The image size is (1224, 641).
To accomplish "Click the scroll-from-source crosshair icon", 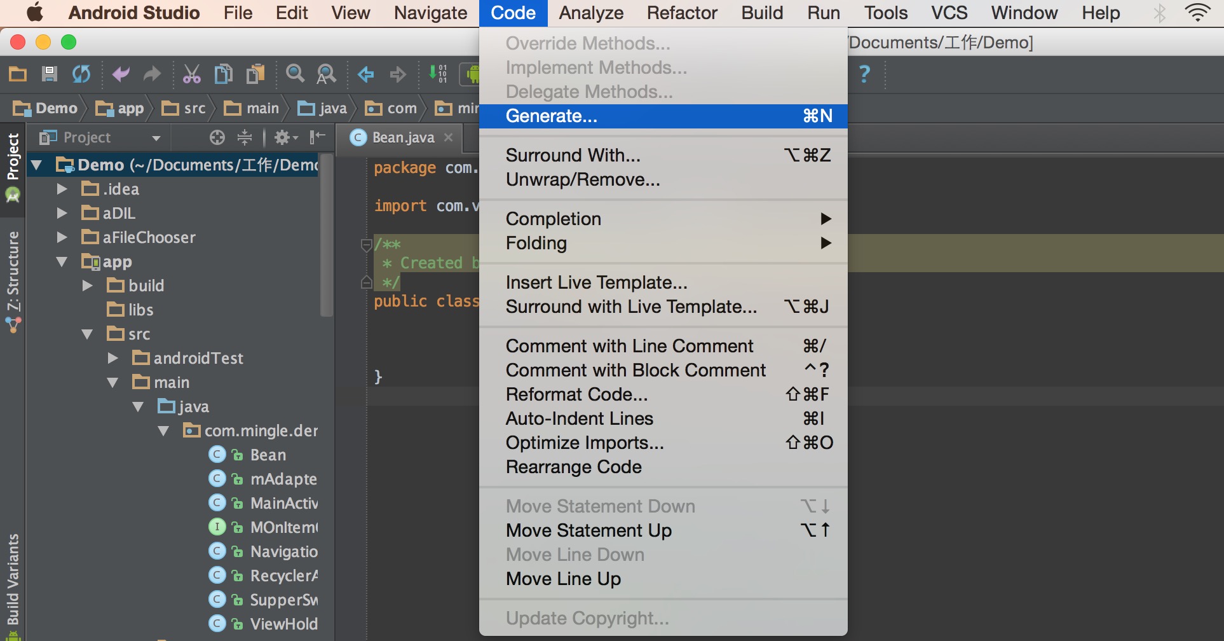I will coord(217,137).
